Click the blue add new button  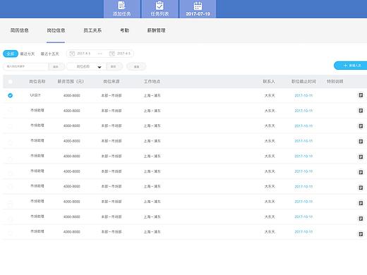pyautogui.click(x=351, y=66)
